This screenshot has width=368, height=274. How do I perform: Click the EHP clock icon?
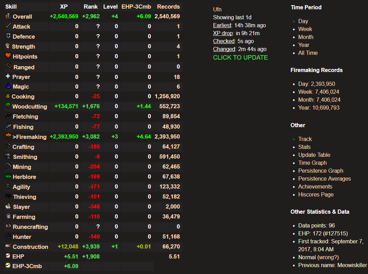click(8, 256)
